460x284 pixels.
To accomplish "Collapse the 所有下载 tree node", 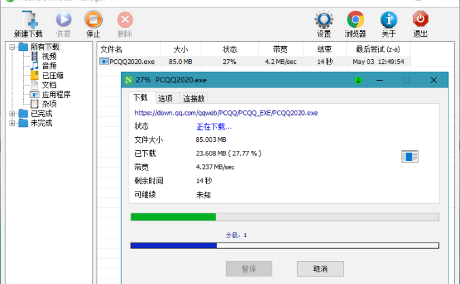I will pyautogui.click(x=12, y=47).
